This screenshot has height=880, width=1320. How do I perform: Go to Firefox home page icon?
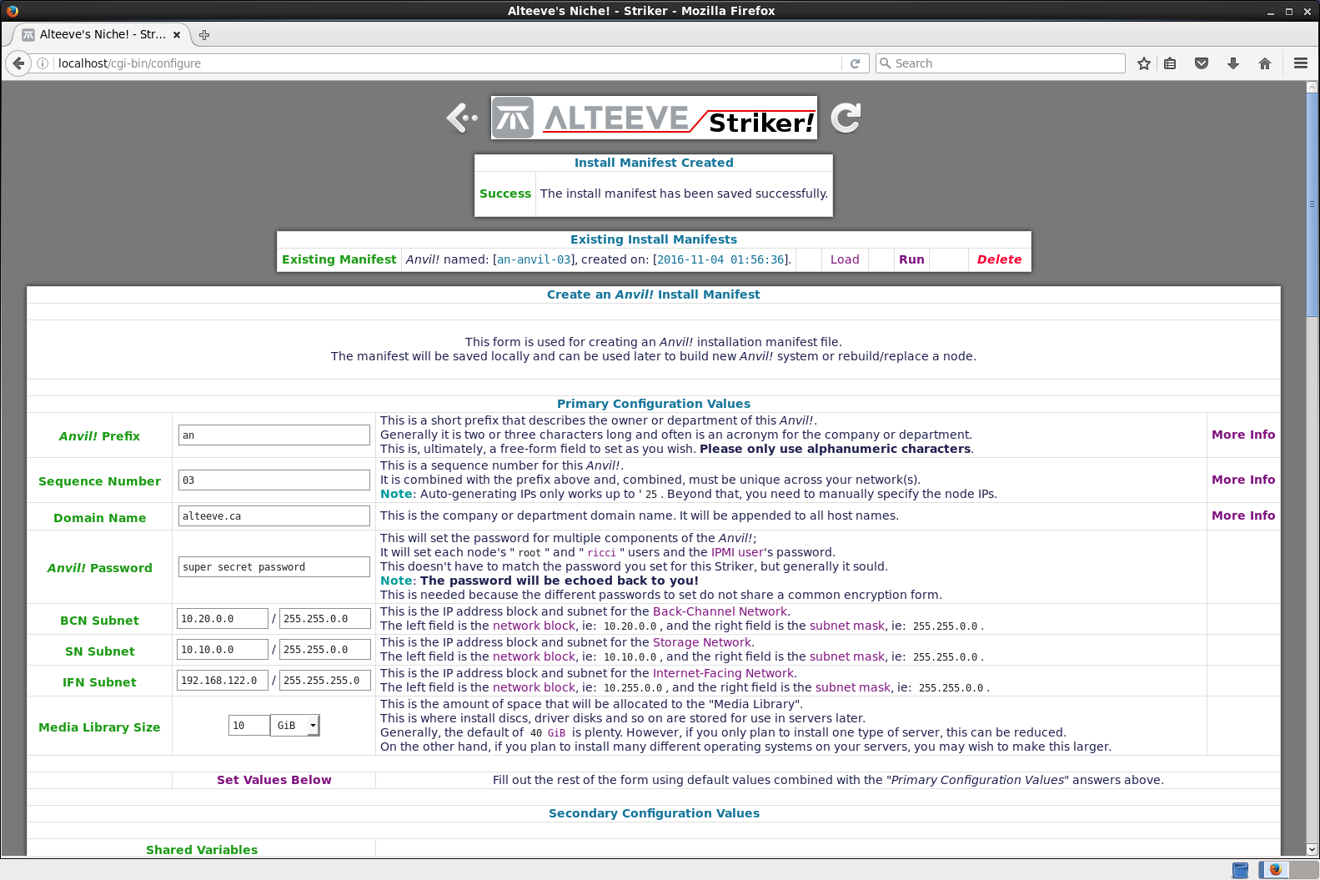click(x=1265, y=63)
